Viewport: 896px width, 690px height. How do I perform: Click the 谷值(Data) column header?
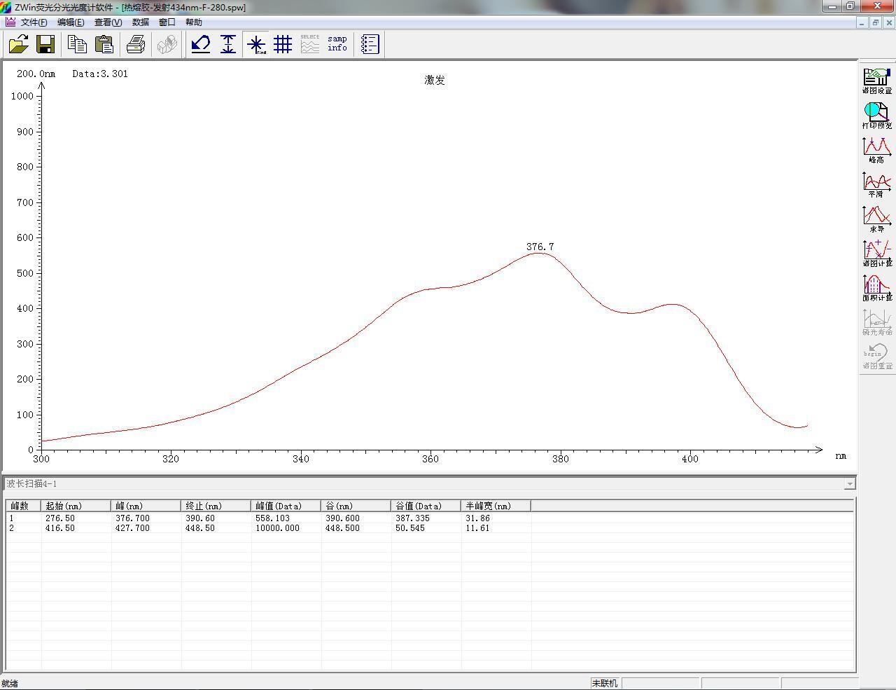(426, 506)
